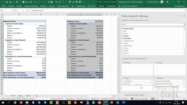Toggle the Товар field checkbox
Screen dimensions: 187x105
point(122,43)
